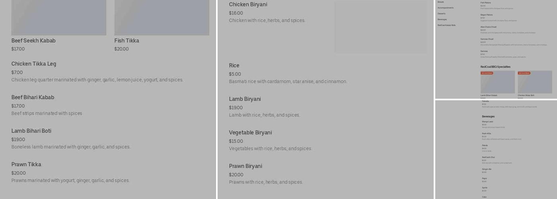Viewport: 557px width, 199px height.
Task: Choose the Ginger-Ale drink
Action: click(x=487, y=169)
